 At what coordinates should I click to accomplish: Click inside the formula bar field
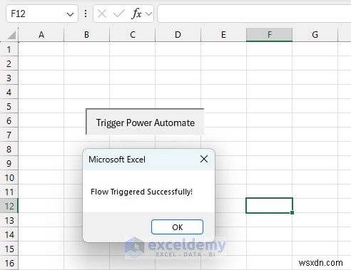(x=254, y=14)
